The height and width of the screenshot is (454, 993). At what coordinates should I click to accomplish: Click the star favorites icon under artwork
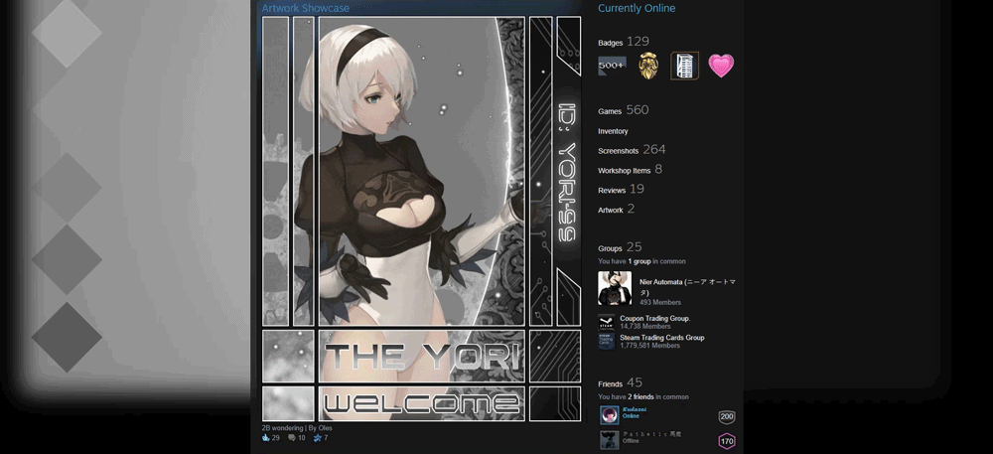click(x=318, y=437)
